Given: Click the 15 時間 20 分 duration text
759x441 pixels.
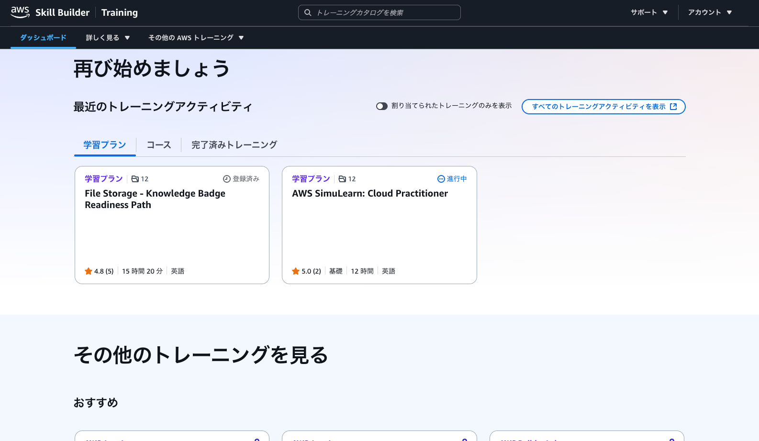Looking at the screenshot, I should pos(142,271).
